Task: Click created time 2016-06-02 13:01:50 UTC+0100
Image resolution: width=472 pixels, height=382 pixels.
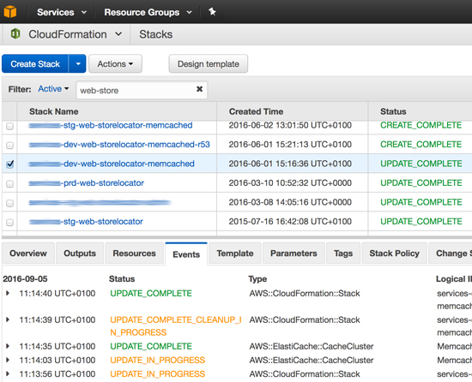Action: pyautogui.click(x=290, y=125)
